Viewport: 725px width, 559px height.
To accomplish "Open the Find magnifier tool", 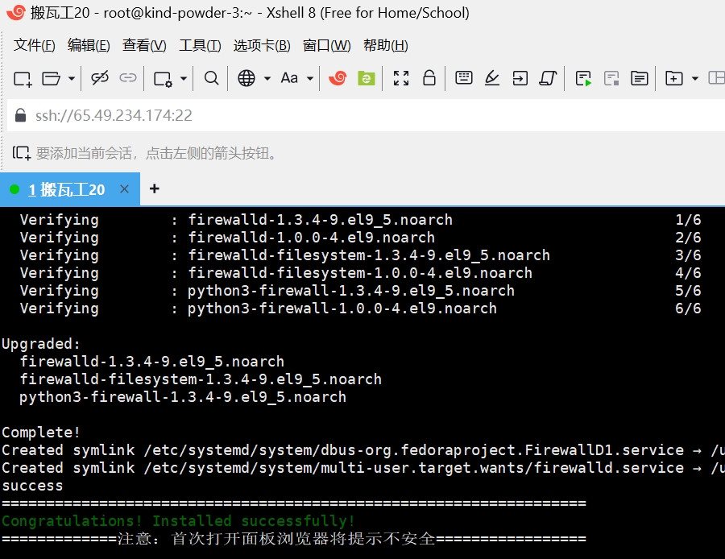I will click(211, 78).
